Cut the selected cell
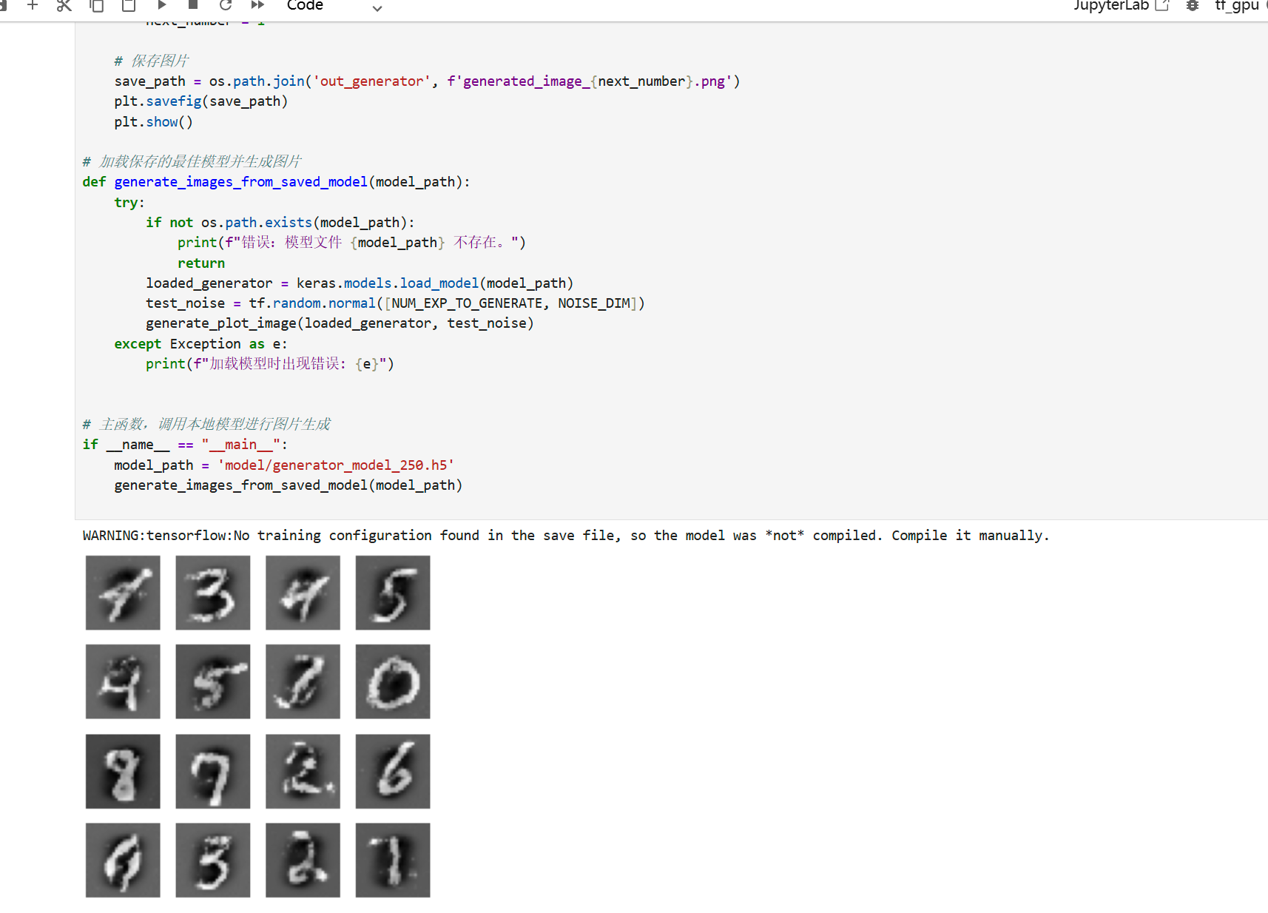The image size is (1268, 913). click(64, 5)
